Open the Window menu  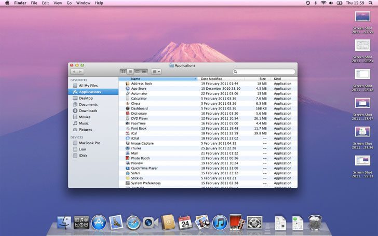click(83, 3)
